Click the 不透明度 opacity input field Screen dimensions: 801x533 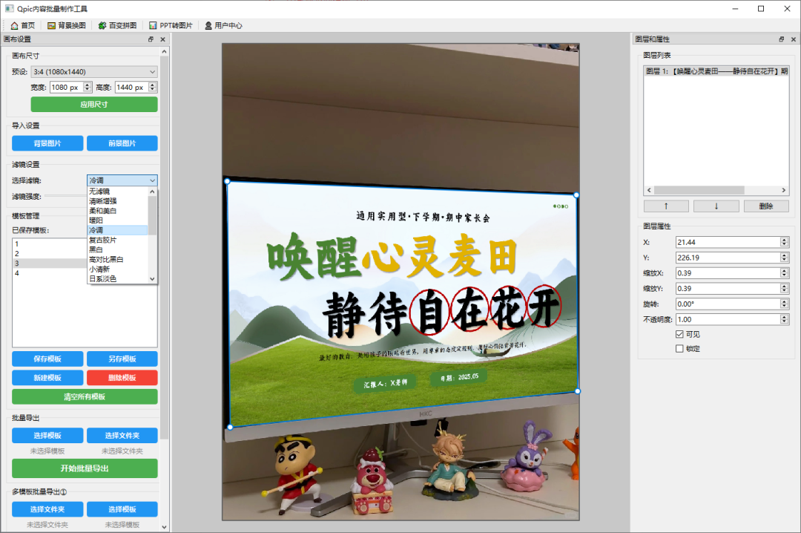(x=727, y=319)
